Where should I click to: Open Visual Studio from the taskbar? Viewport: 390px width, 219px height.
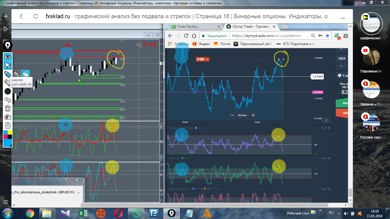(x=65, y=213)
